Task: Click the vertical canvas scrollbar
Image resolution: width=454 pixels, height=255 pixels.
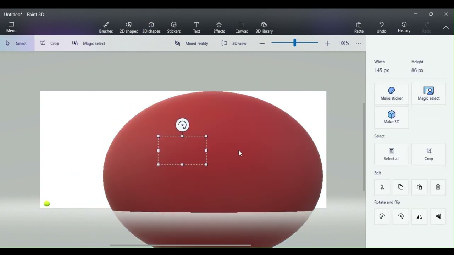Action: 364,147
